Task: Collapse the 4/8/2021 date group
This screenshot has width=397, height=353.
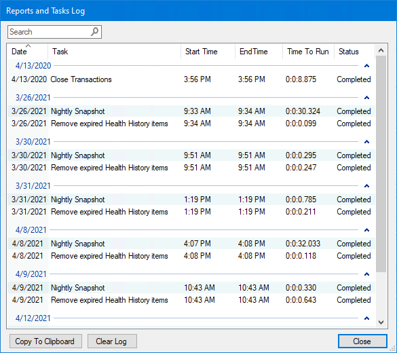Action: [366, 230]
